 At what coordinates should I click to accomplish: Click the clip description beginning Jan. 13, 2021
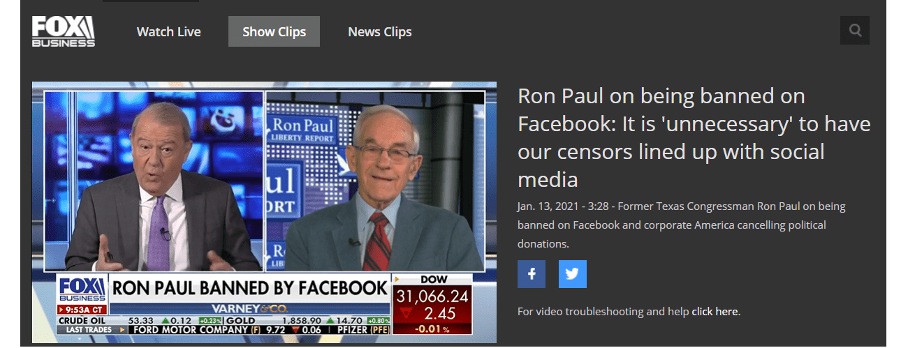click(682, 225)
